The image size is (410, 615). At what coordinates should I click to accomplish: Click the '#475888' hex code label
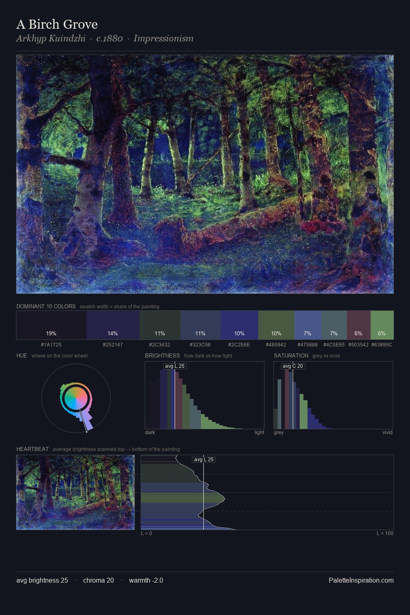pos(308,345)
